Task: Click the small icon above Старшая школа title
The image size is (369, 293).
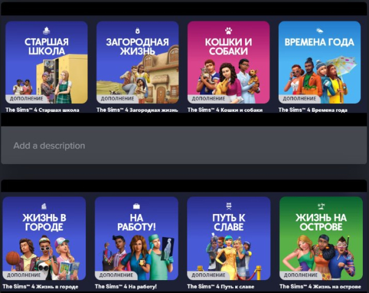Action: click(46, 29)
